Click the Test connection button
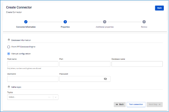 click(136, 104)
